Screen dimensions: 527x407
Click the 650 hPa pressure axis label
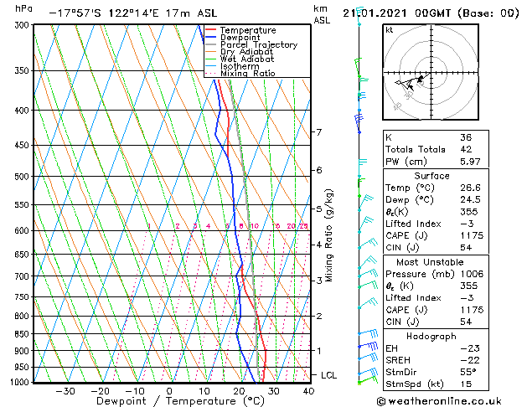pos(23,255)
